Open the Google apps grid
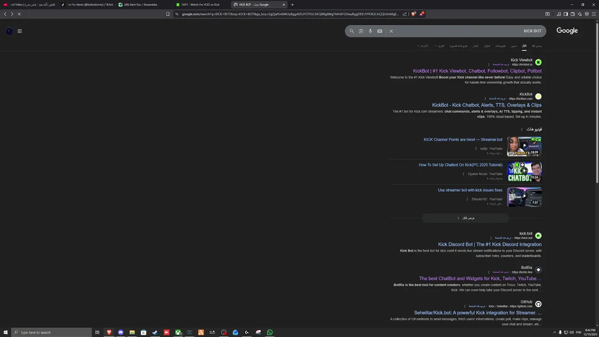This screenshot has width=599, height=337. click(x=20, y=31)
